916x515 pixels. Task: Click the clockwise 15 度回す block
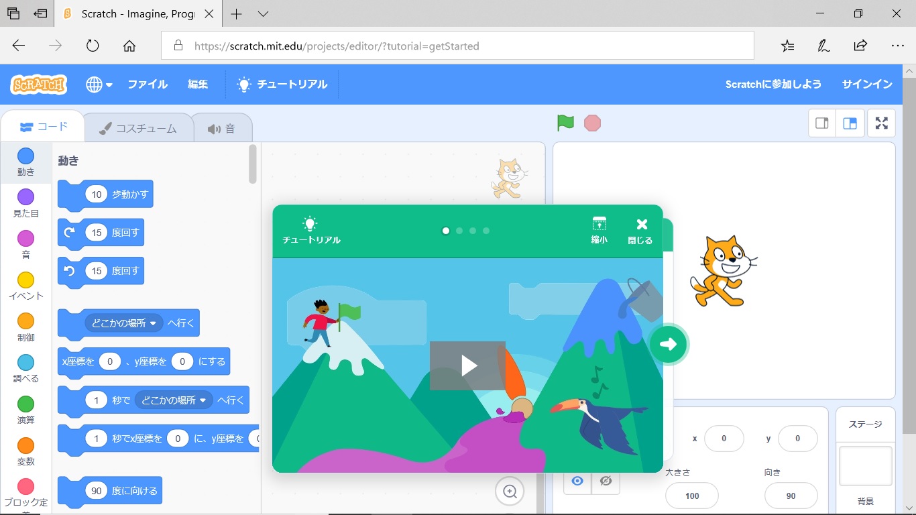(x=101, y=233)
